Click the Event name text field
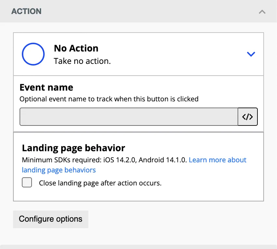 click(129, 117)
